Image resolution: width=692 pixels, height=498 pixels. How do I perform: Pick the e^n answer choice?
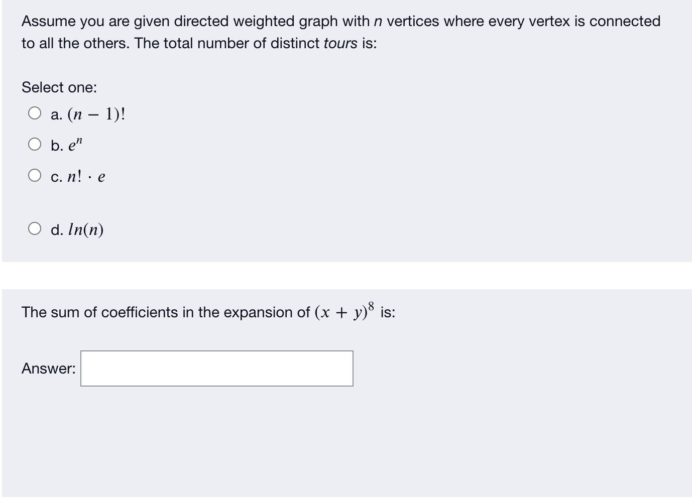point(35,145)
